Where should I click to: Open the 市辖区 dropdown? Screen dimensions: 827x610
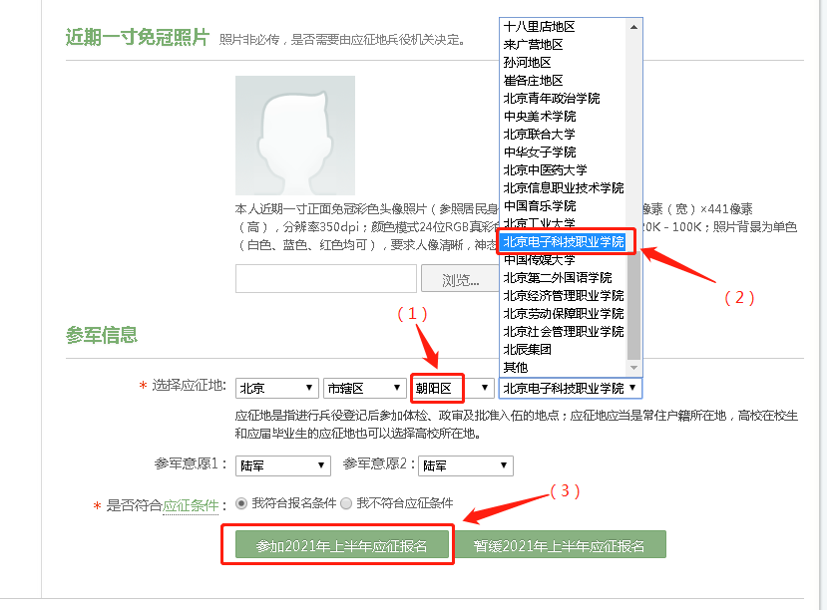[364, 388]
